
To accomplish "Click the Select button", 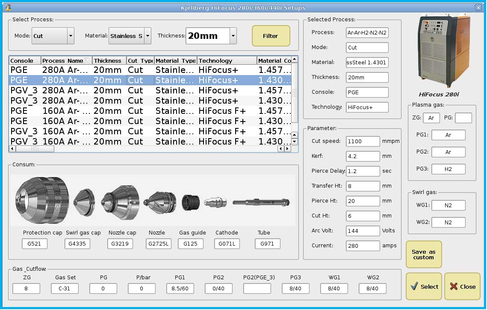I will 424,287.
